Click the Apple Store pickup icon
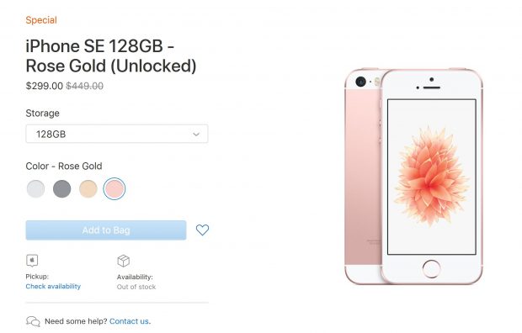 pos(32,261)
